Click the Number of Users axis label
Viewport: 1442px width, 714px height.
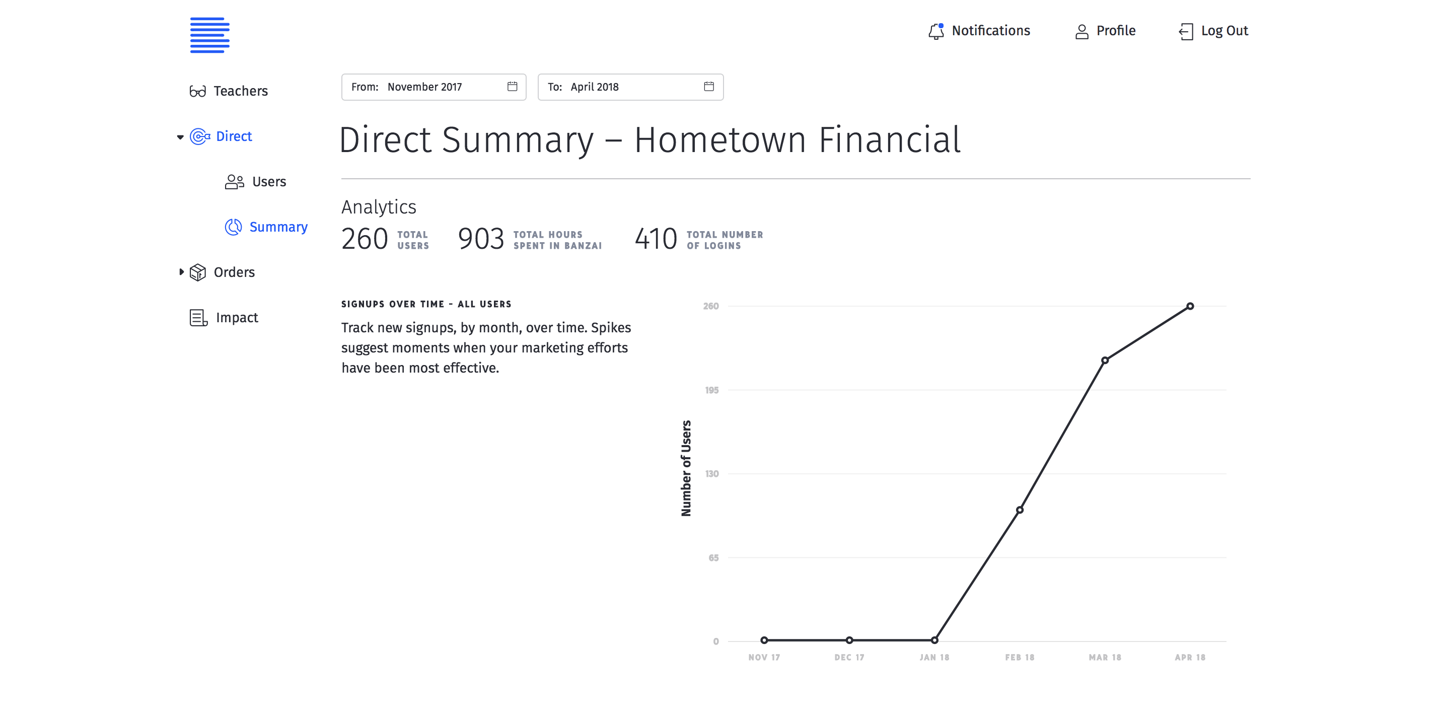[686, 468]
